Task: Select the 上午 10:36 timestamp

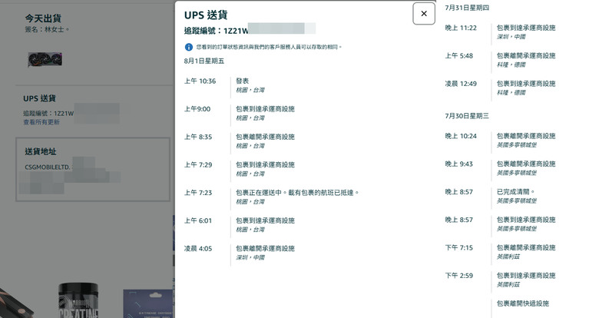Action: 200,81
